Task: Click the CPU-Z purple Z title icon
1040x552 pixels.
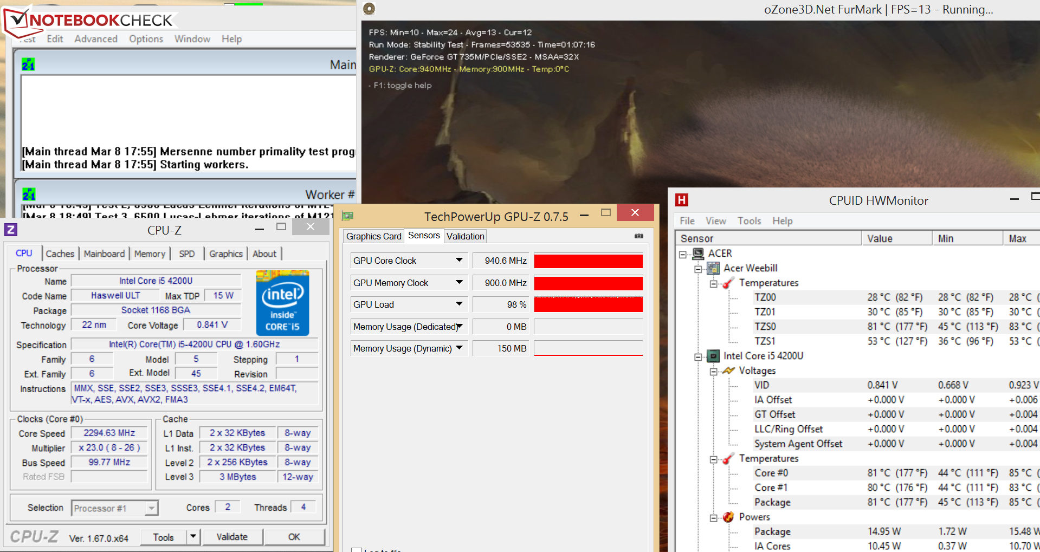Action: [11, 230]
